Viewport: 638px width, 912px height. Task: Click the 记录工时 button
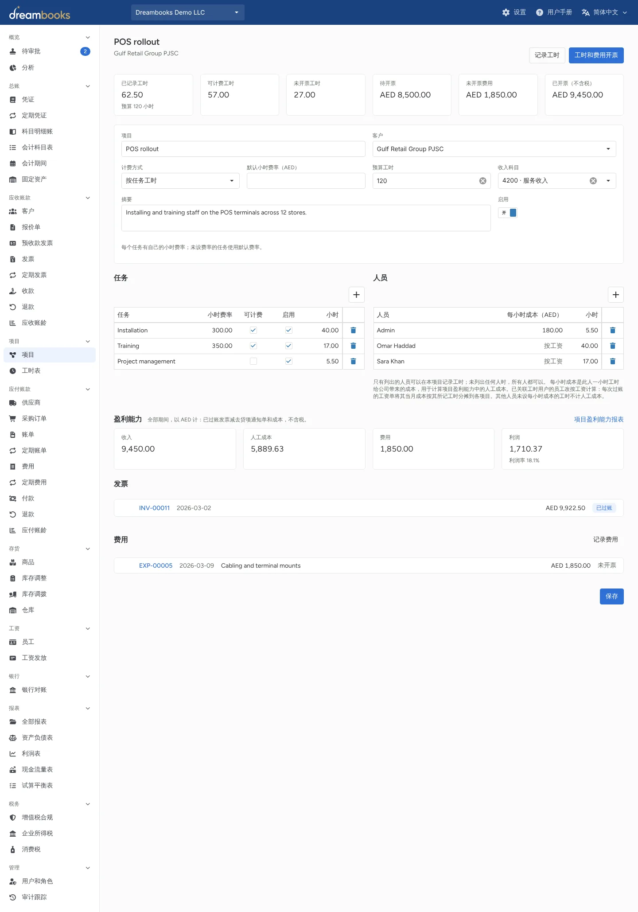547,55
